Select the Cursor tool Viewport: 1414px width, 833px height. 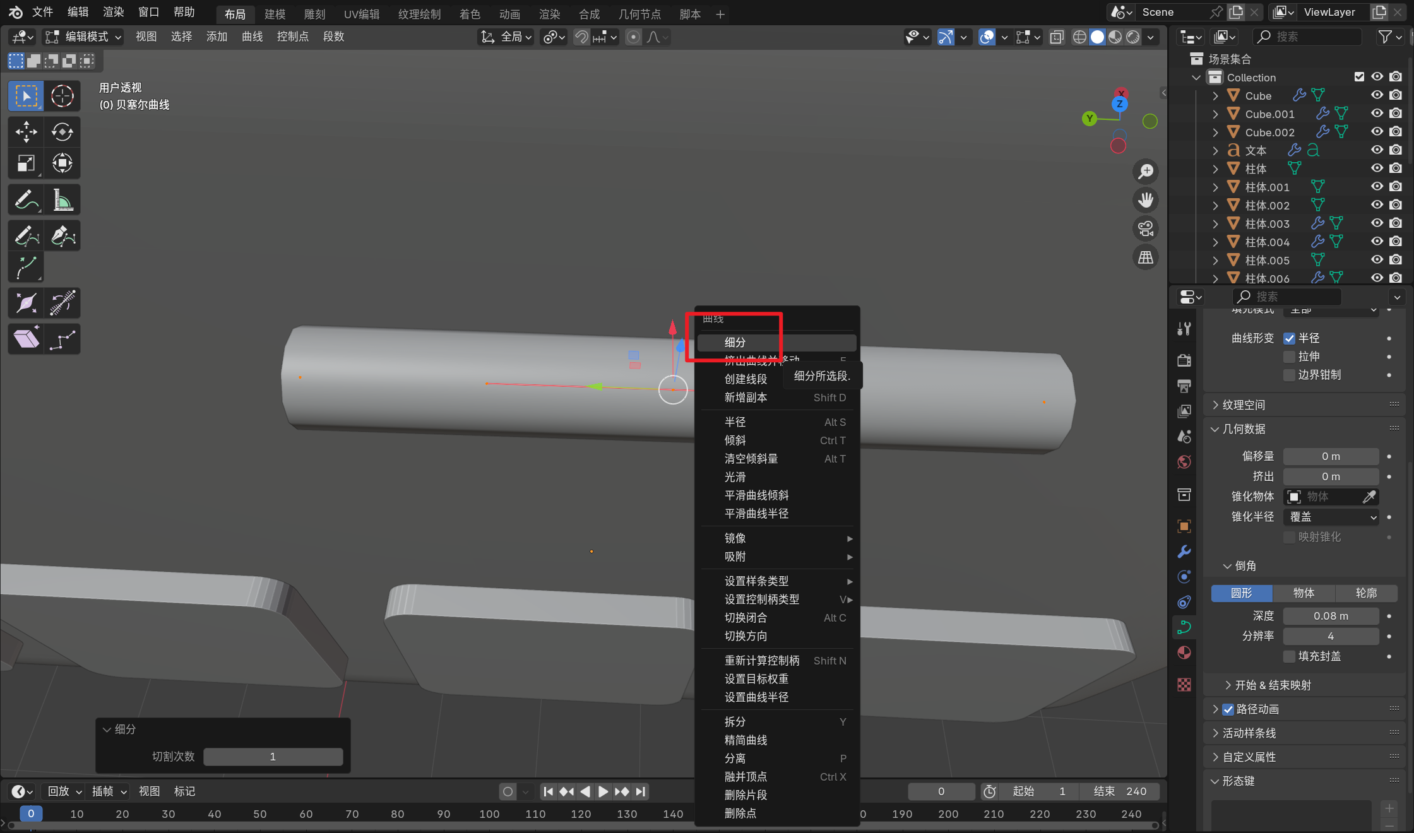(62, 96)
